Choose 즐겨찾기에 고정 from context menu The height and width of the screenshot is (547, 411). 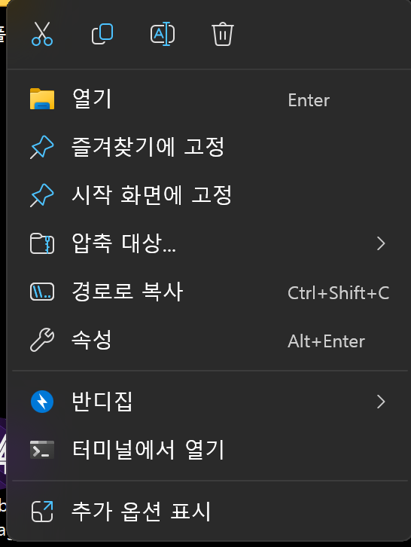pyautogui.click(x=209, y=147)
